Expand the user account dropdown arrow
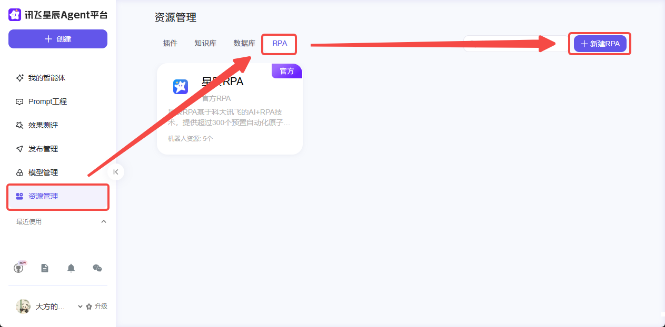665x327 pixels. (x=79, y=306)
